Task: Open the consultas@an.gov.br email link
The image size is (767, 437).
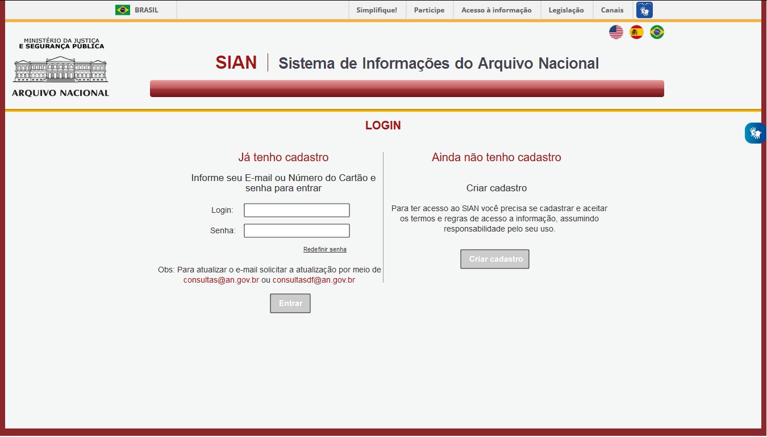Action: point(221,280)
